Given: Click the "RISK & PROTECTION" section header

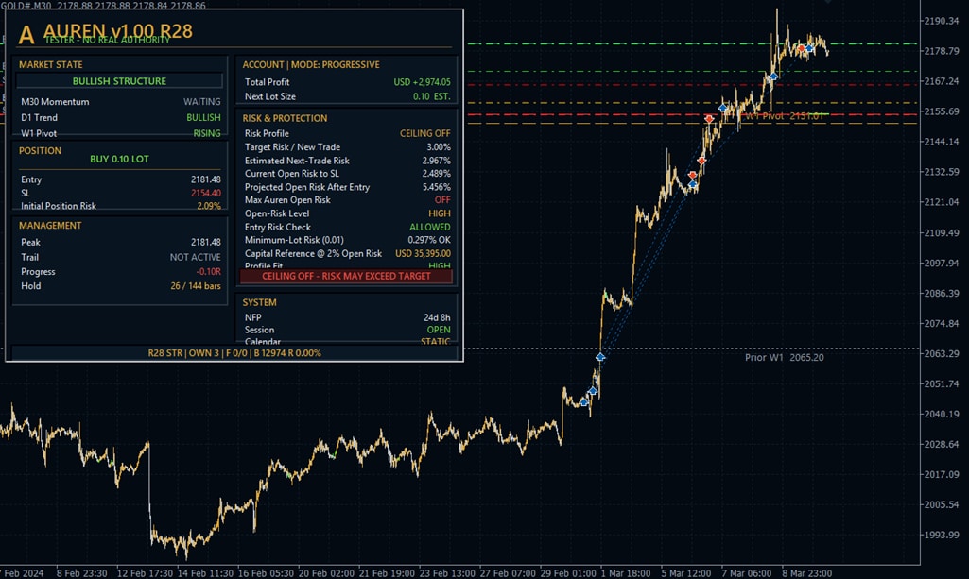Looking at the screenshot, I should (285, 118).
